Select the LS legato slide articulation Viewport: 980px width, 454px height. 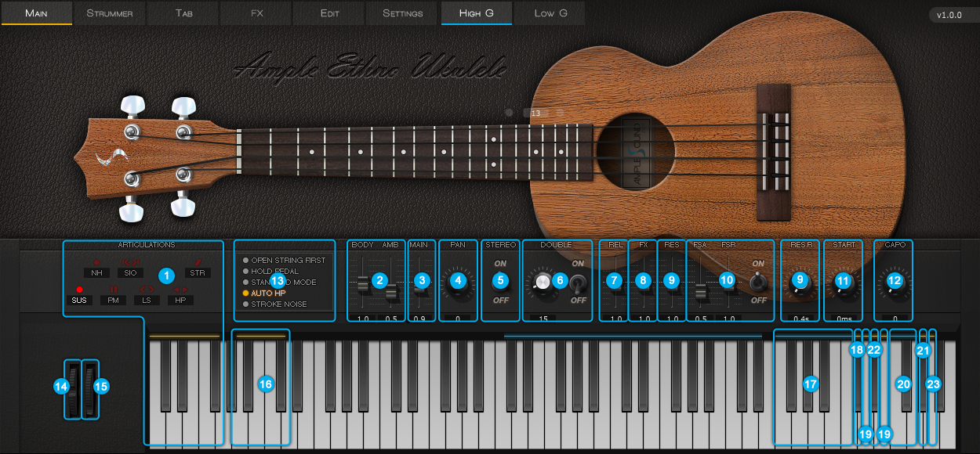click(146, 300)
